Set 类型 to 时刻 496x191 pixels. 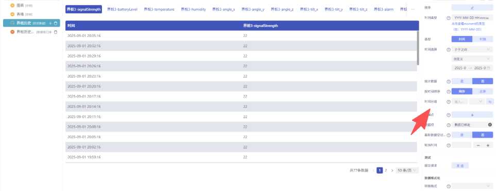point(483,40)
